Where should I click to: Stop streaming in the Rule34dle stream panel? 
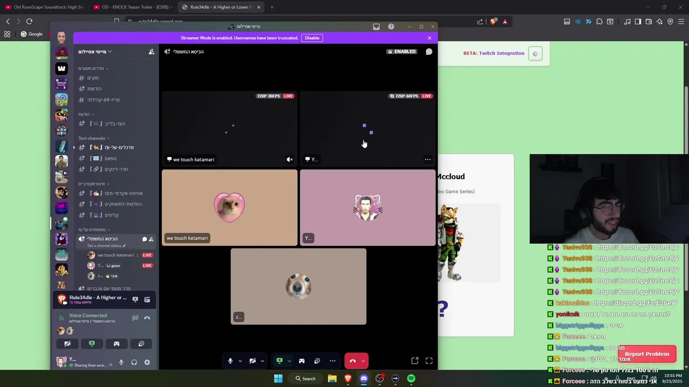pyautogui.click(x=135, y=299)
